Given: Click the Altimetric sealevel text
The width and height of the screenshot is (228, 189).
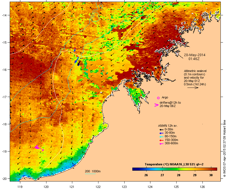Looking at the screenshot, I should [195, 71].
